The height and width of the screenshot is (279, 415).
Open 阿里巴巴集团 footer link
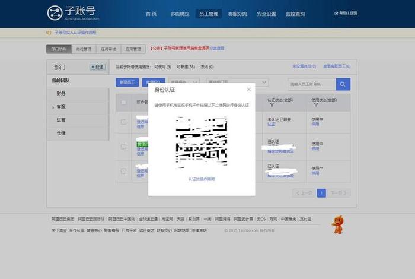(x=63, y=219)
